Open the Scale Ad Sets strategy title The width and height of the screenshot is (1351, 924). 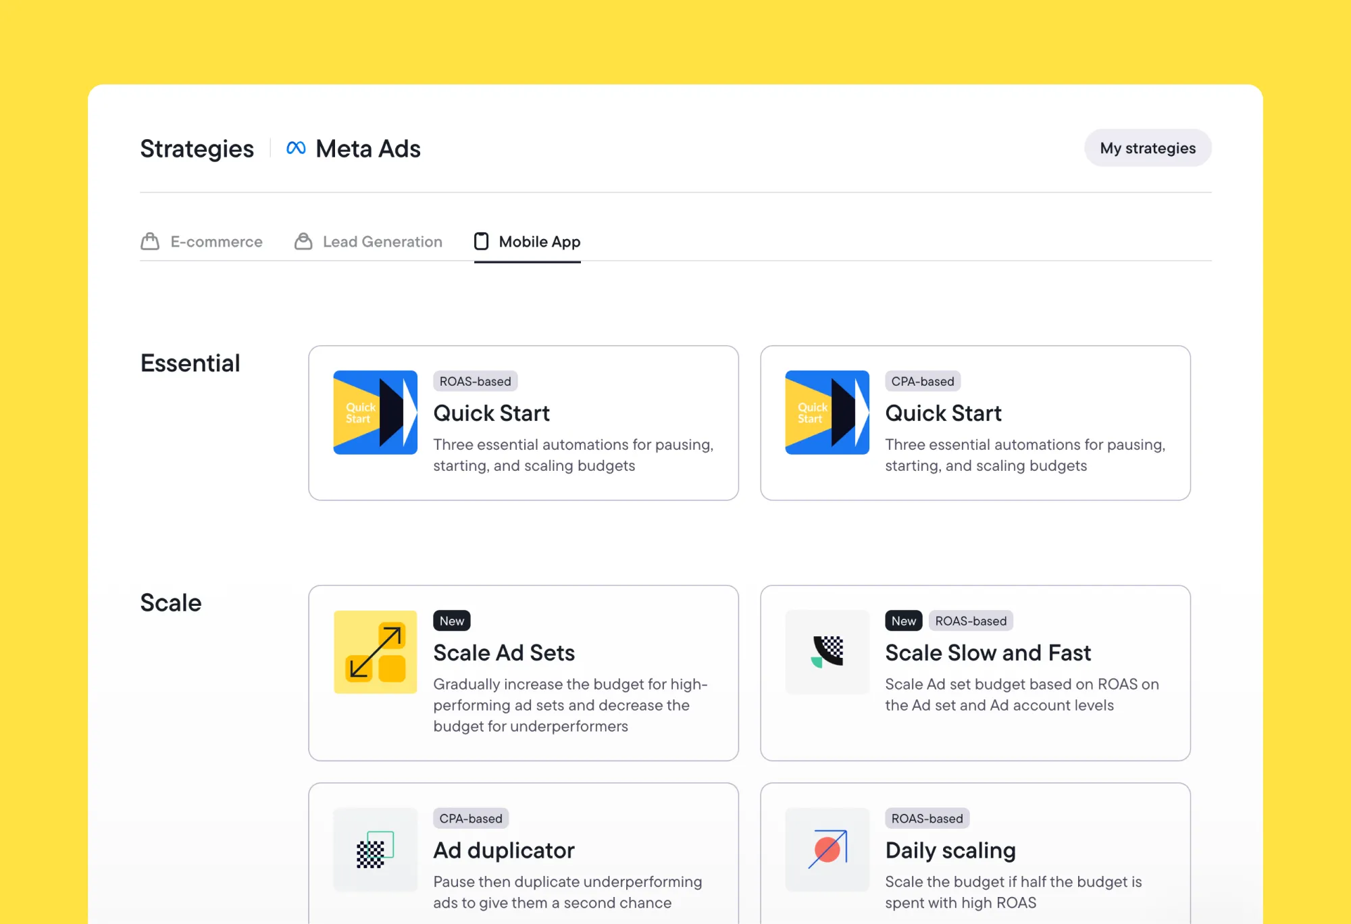click(x=503, y=652)
